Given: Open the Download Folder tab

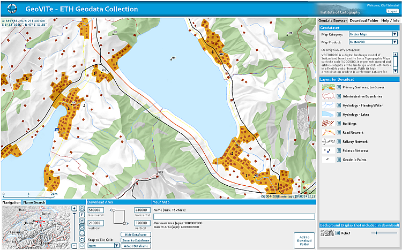Looking at the screenshot, I should [364, 20].
